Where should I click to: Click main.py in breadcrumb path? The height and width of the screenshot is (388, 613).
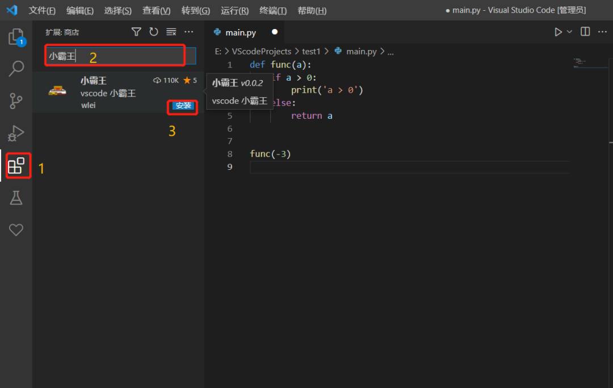point(361,52)
